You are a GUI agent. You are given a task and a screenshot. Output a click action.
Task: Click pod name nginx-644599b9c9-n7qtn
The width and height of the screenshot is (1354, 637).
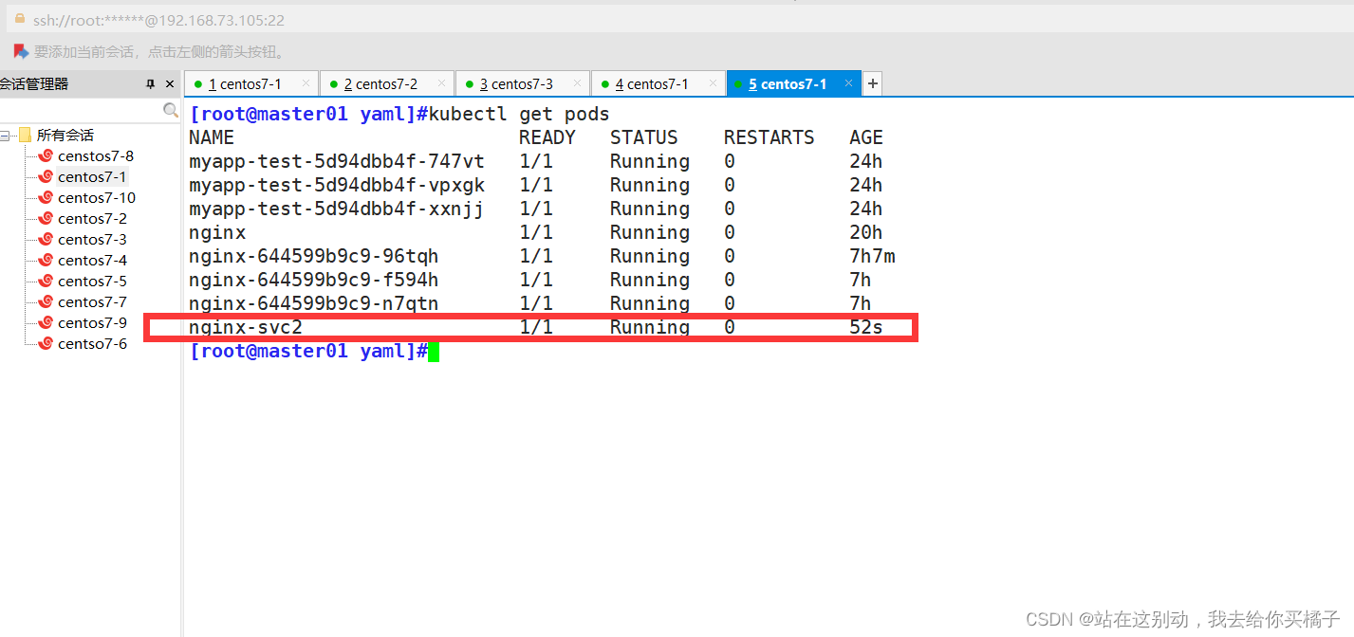pos(314,303)
